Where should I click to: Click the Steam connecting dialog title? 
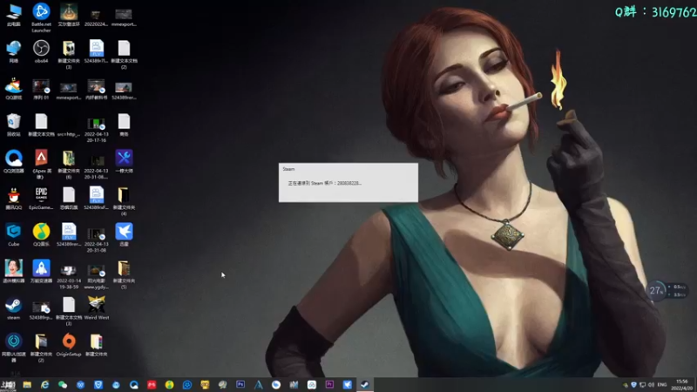(288, 169)
